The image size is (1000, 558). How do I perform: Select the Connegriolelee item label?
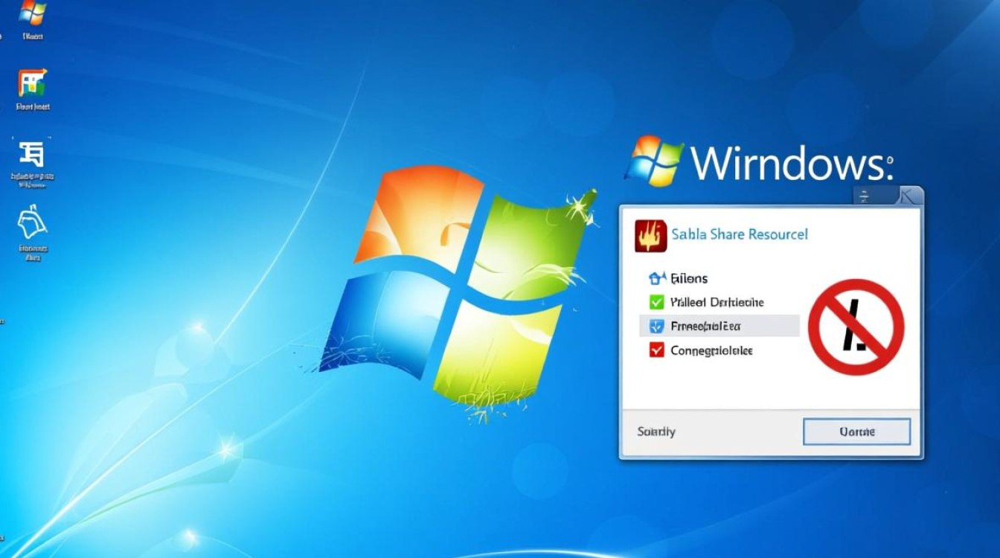point(711,350)
